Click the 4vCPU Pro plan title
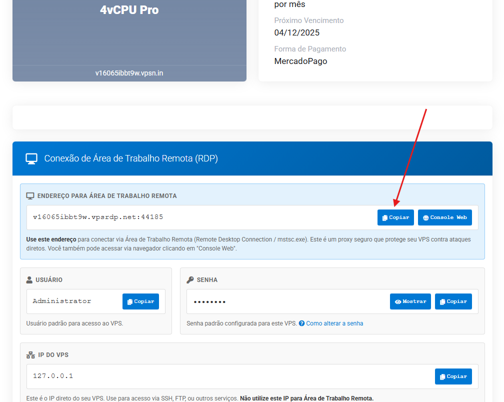This screenshot has width=504, height=402. click(x=129, y=10)
